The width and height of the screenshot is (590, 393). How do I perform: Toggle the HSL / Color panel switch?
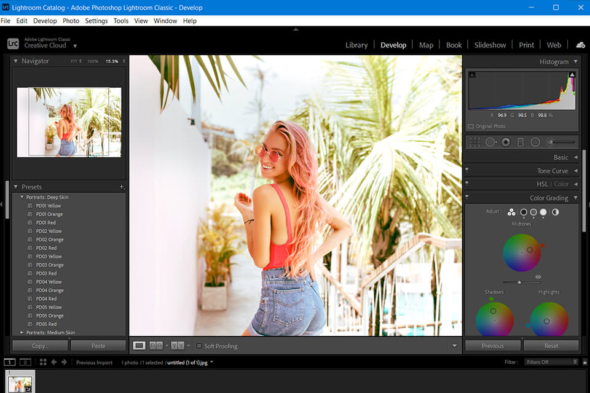(x=467, y=184)
